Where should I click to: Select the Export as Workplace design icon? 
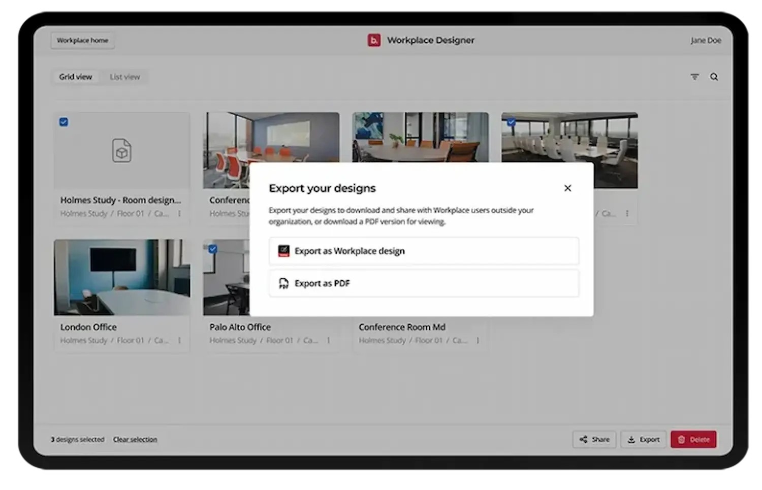coord(283,251)
